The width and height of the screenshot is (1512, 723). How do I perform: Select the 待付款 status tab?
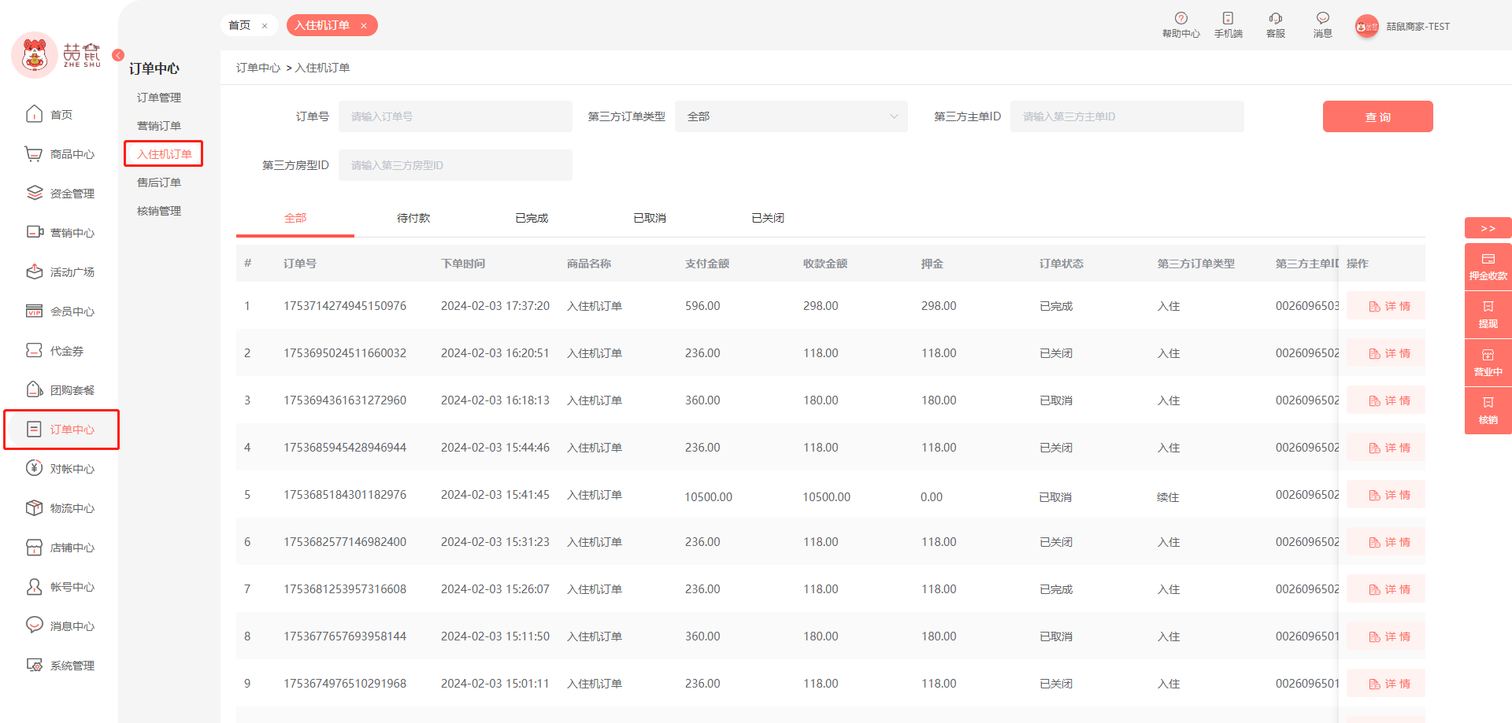[x=413, y=218]
